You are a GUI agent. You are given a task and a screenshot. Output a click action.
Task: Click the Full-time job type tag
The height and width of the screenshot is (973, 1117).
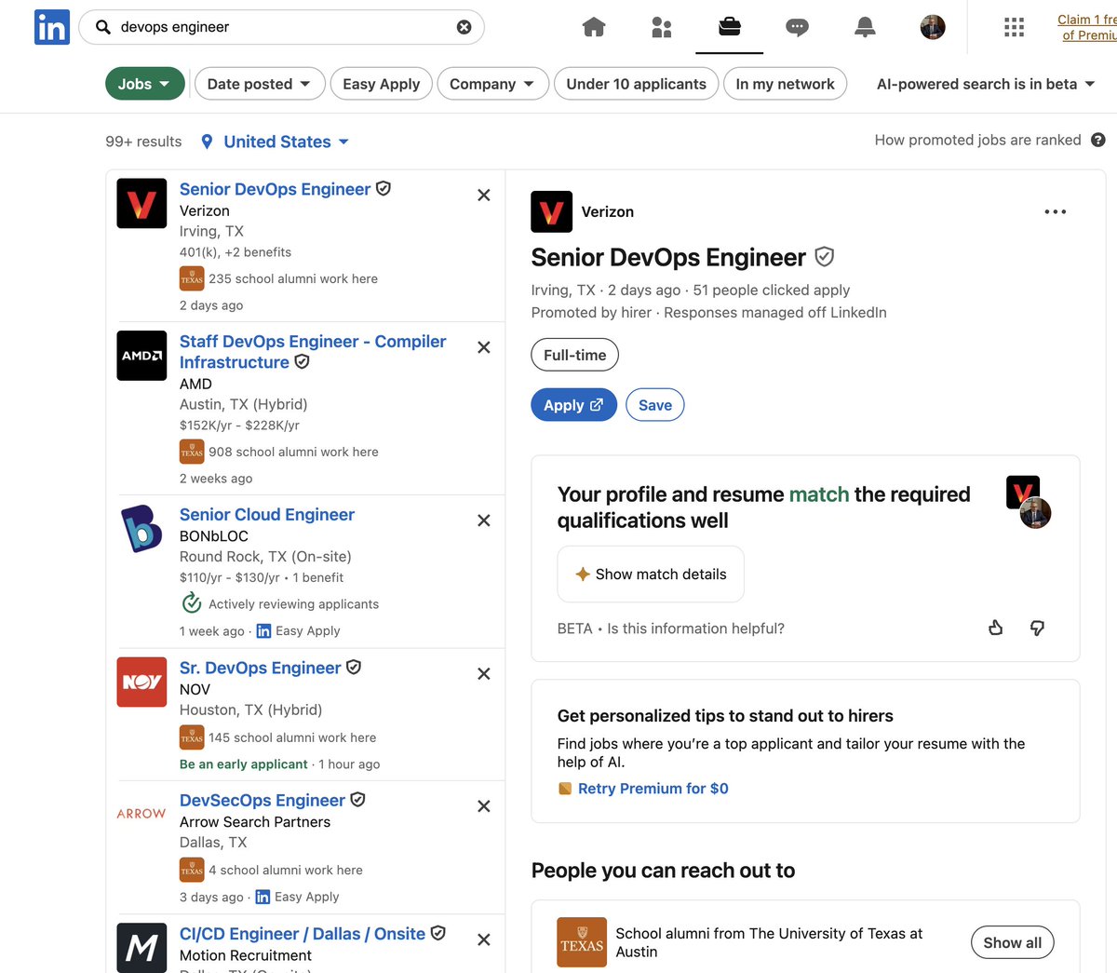click(574, 355)
